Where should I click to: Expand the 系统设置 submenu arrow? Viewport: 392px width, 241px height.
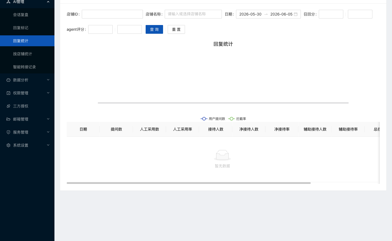point(48,145)
